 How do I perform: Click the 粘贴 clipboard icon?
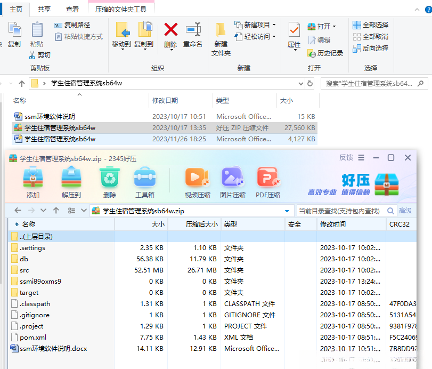coord(37,29)
